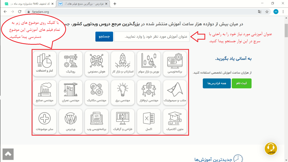The height and width of the screenshot is (162, 288).
Task: Click the scrollbar up arrow
Action: [x=286, y=18]
